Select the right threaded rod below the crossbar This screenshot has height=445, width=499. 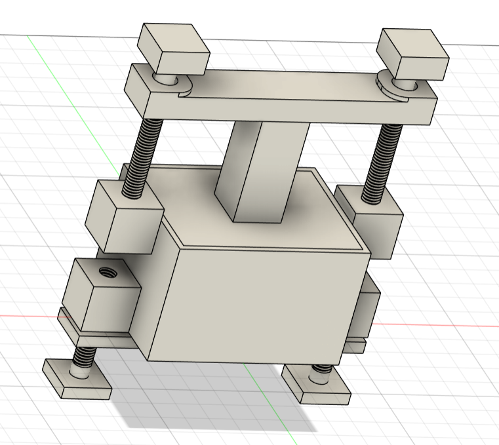point(380,163)
